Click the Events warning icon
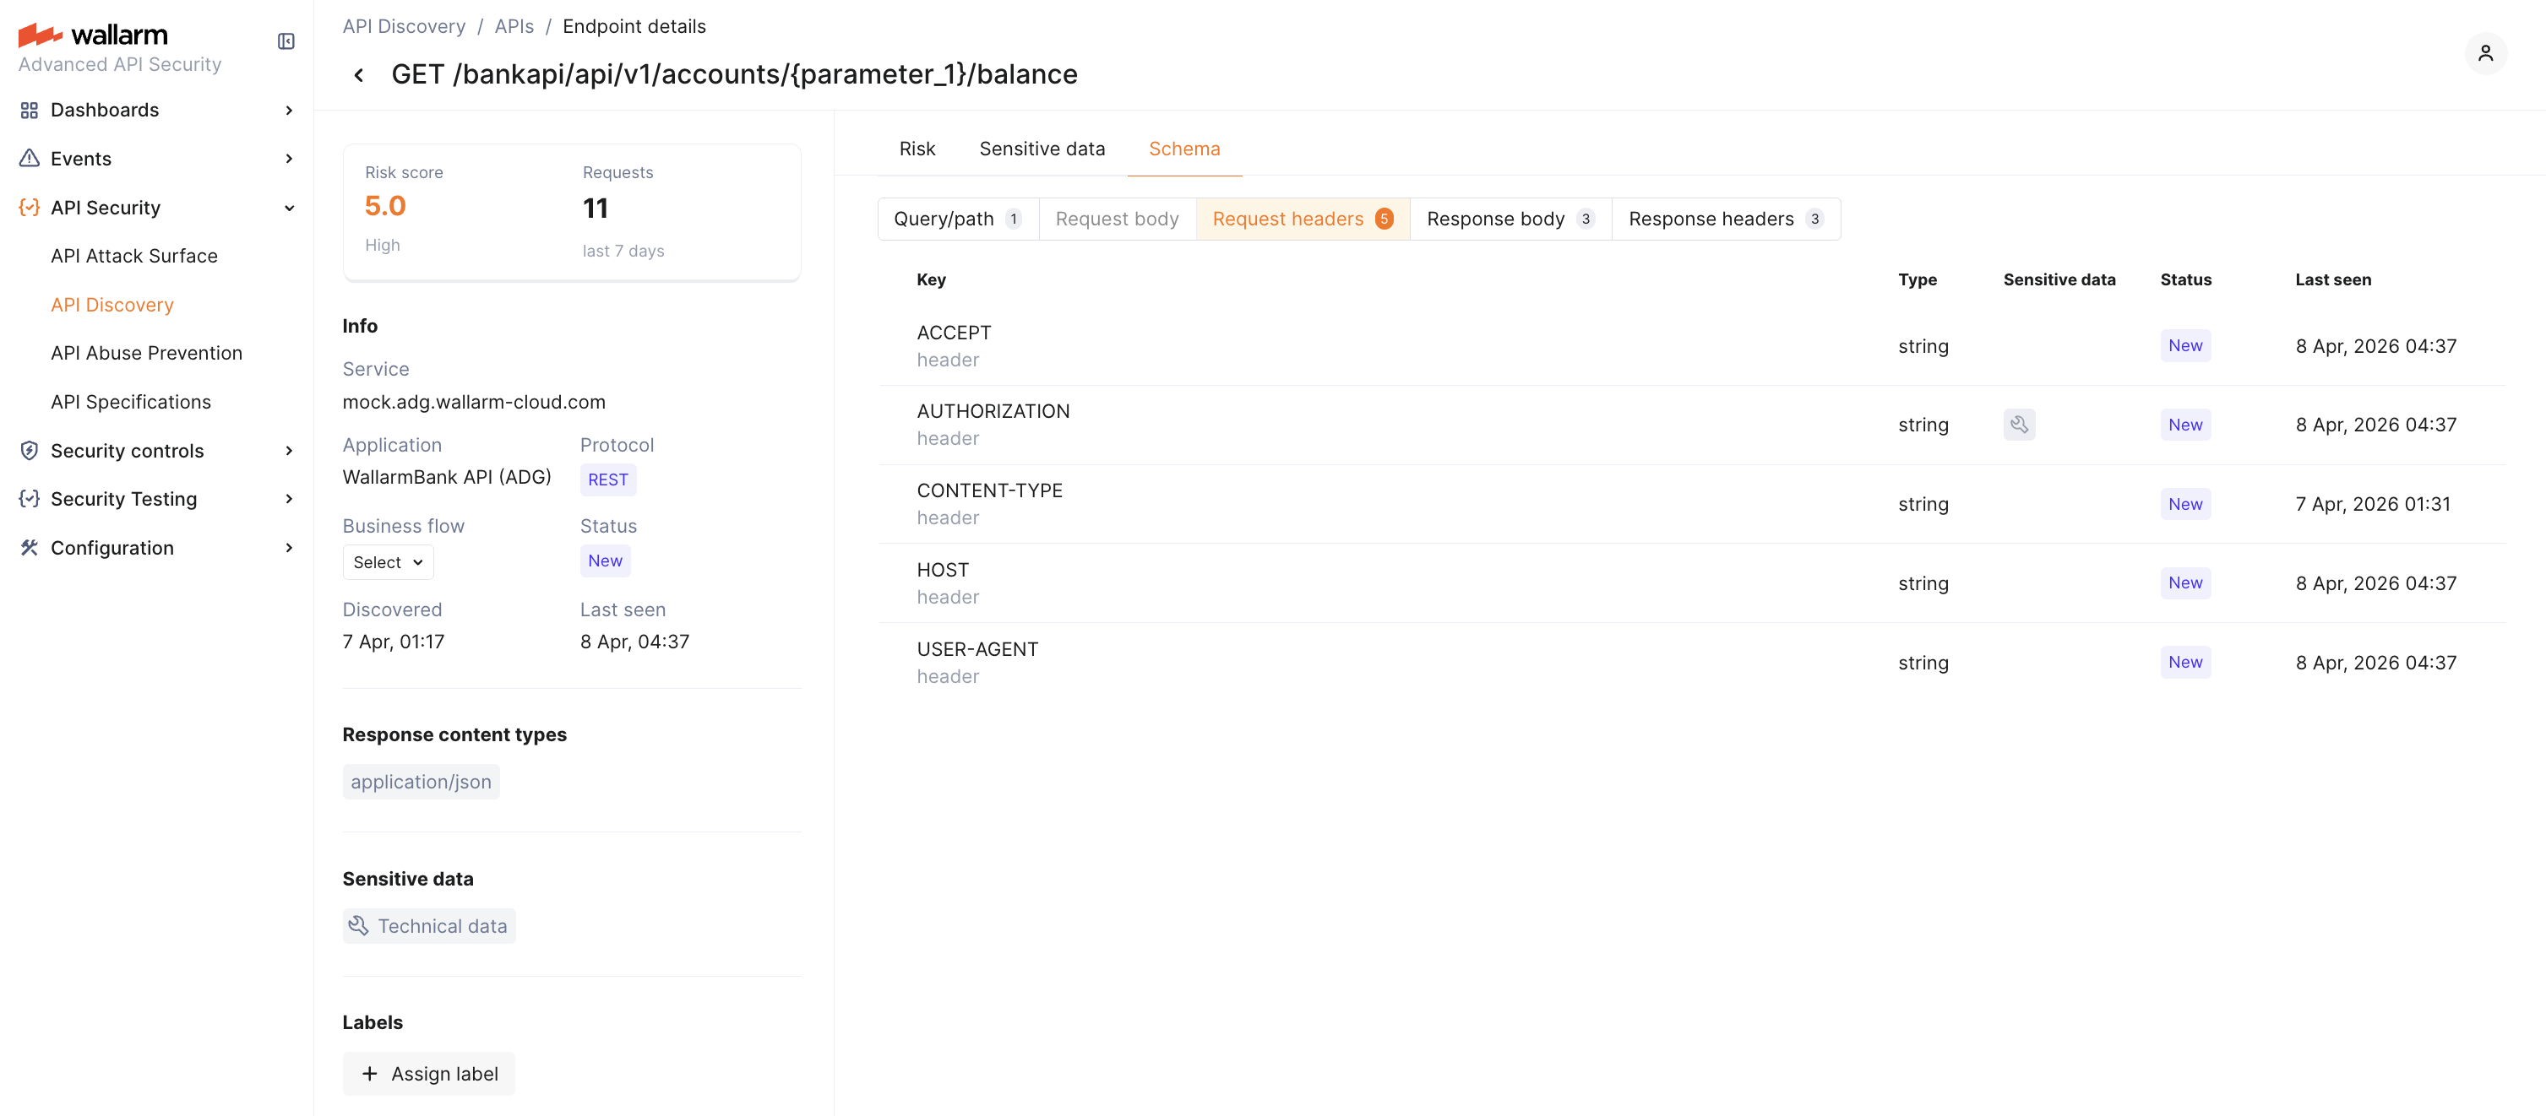Screen dimensions: 2546x1116 click(x=29, y=158)
